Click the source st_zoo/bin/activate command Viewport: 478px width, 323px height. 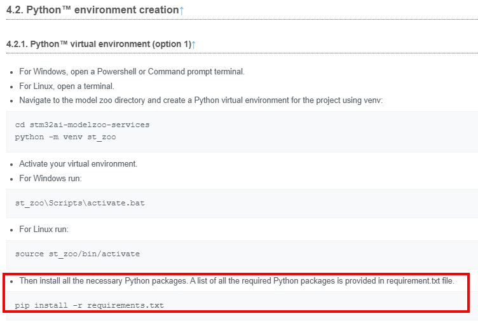coord(78,254)
